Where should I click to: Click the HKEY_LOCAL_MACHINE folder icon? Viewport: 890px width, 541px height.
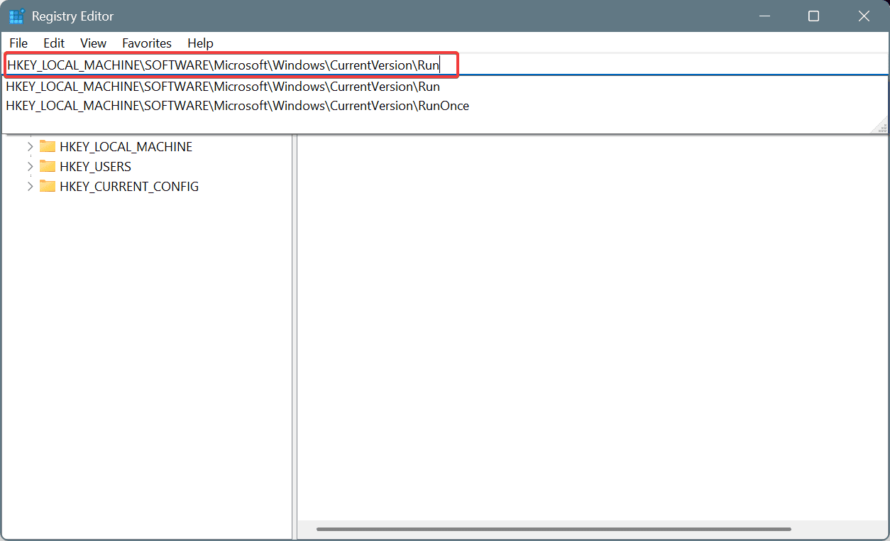click(x=48, y=146)
